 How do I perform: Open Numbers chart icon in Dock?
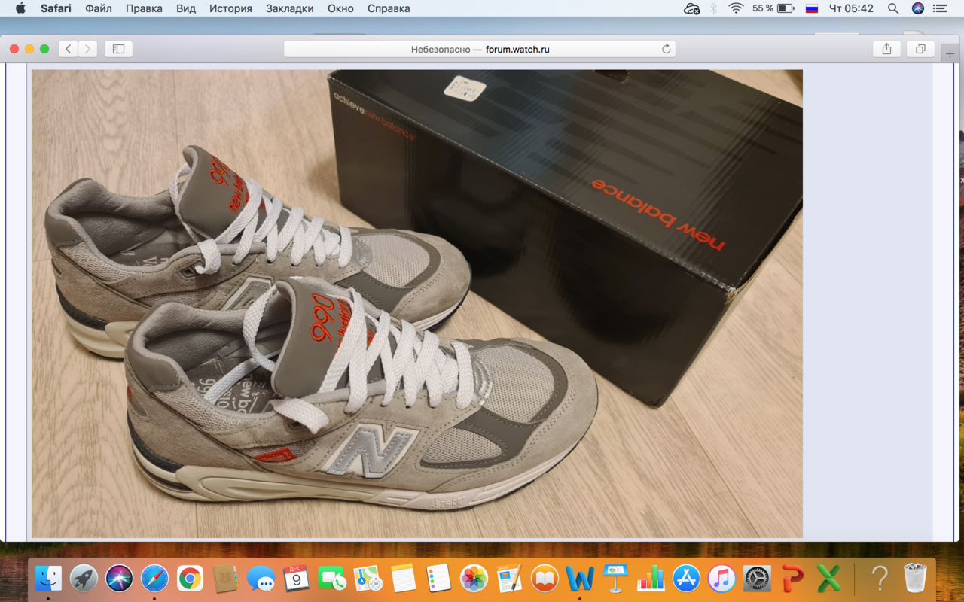click(x=651, y=578)
